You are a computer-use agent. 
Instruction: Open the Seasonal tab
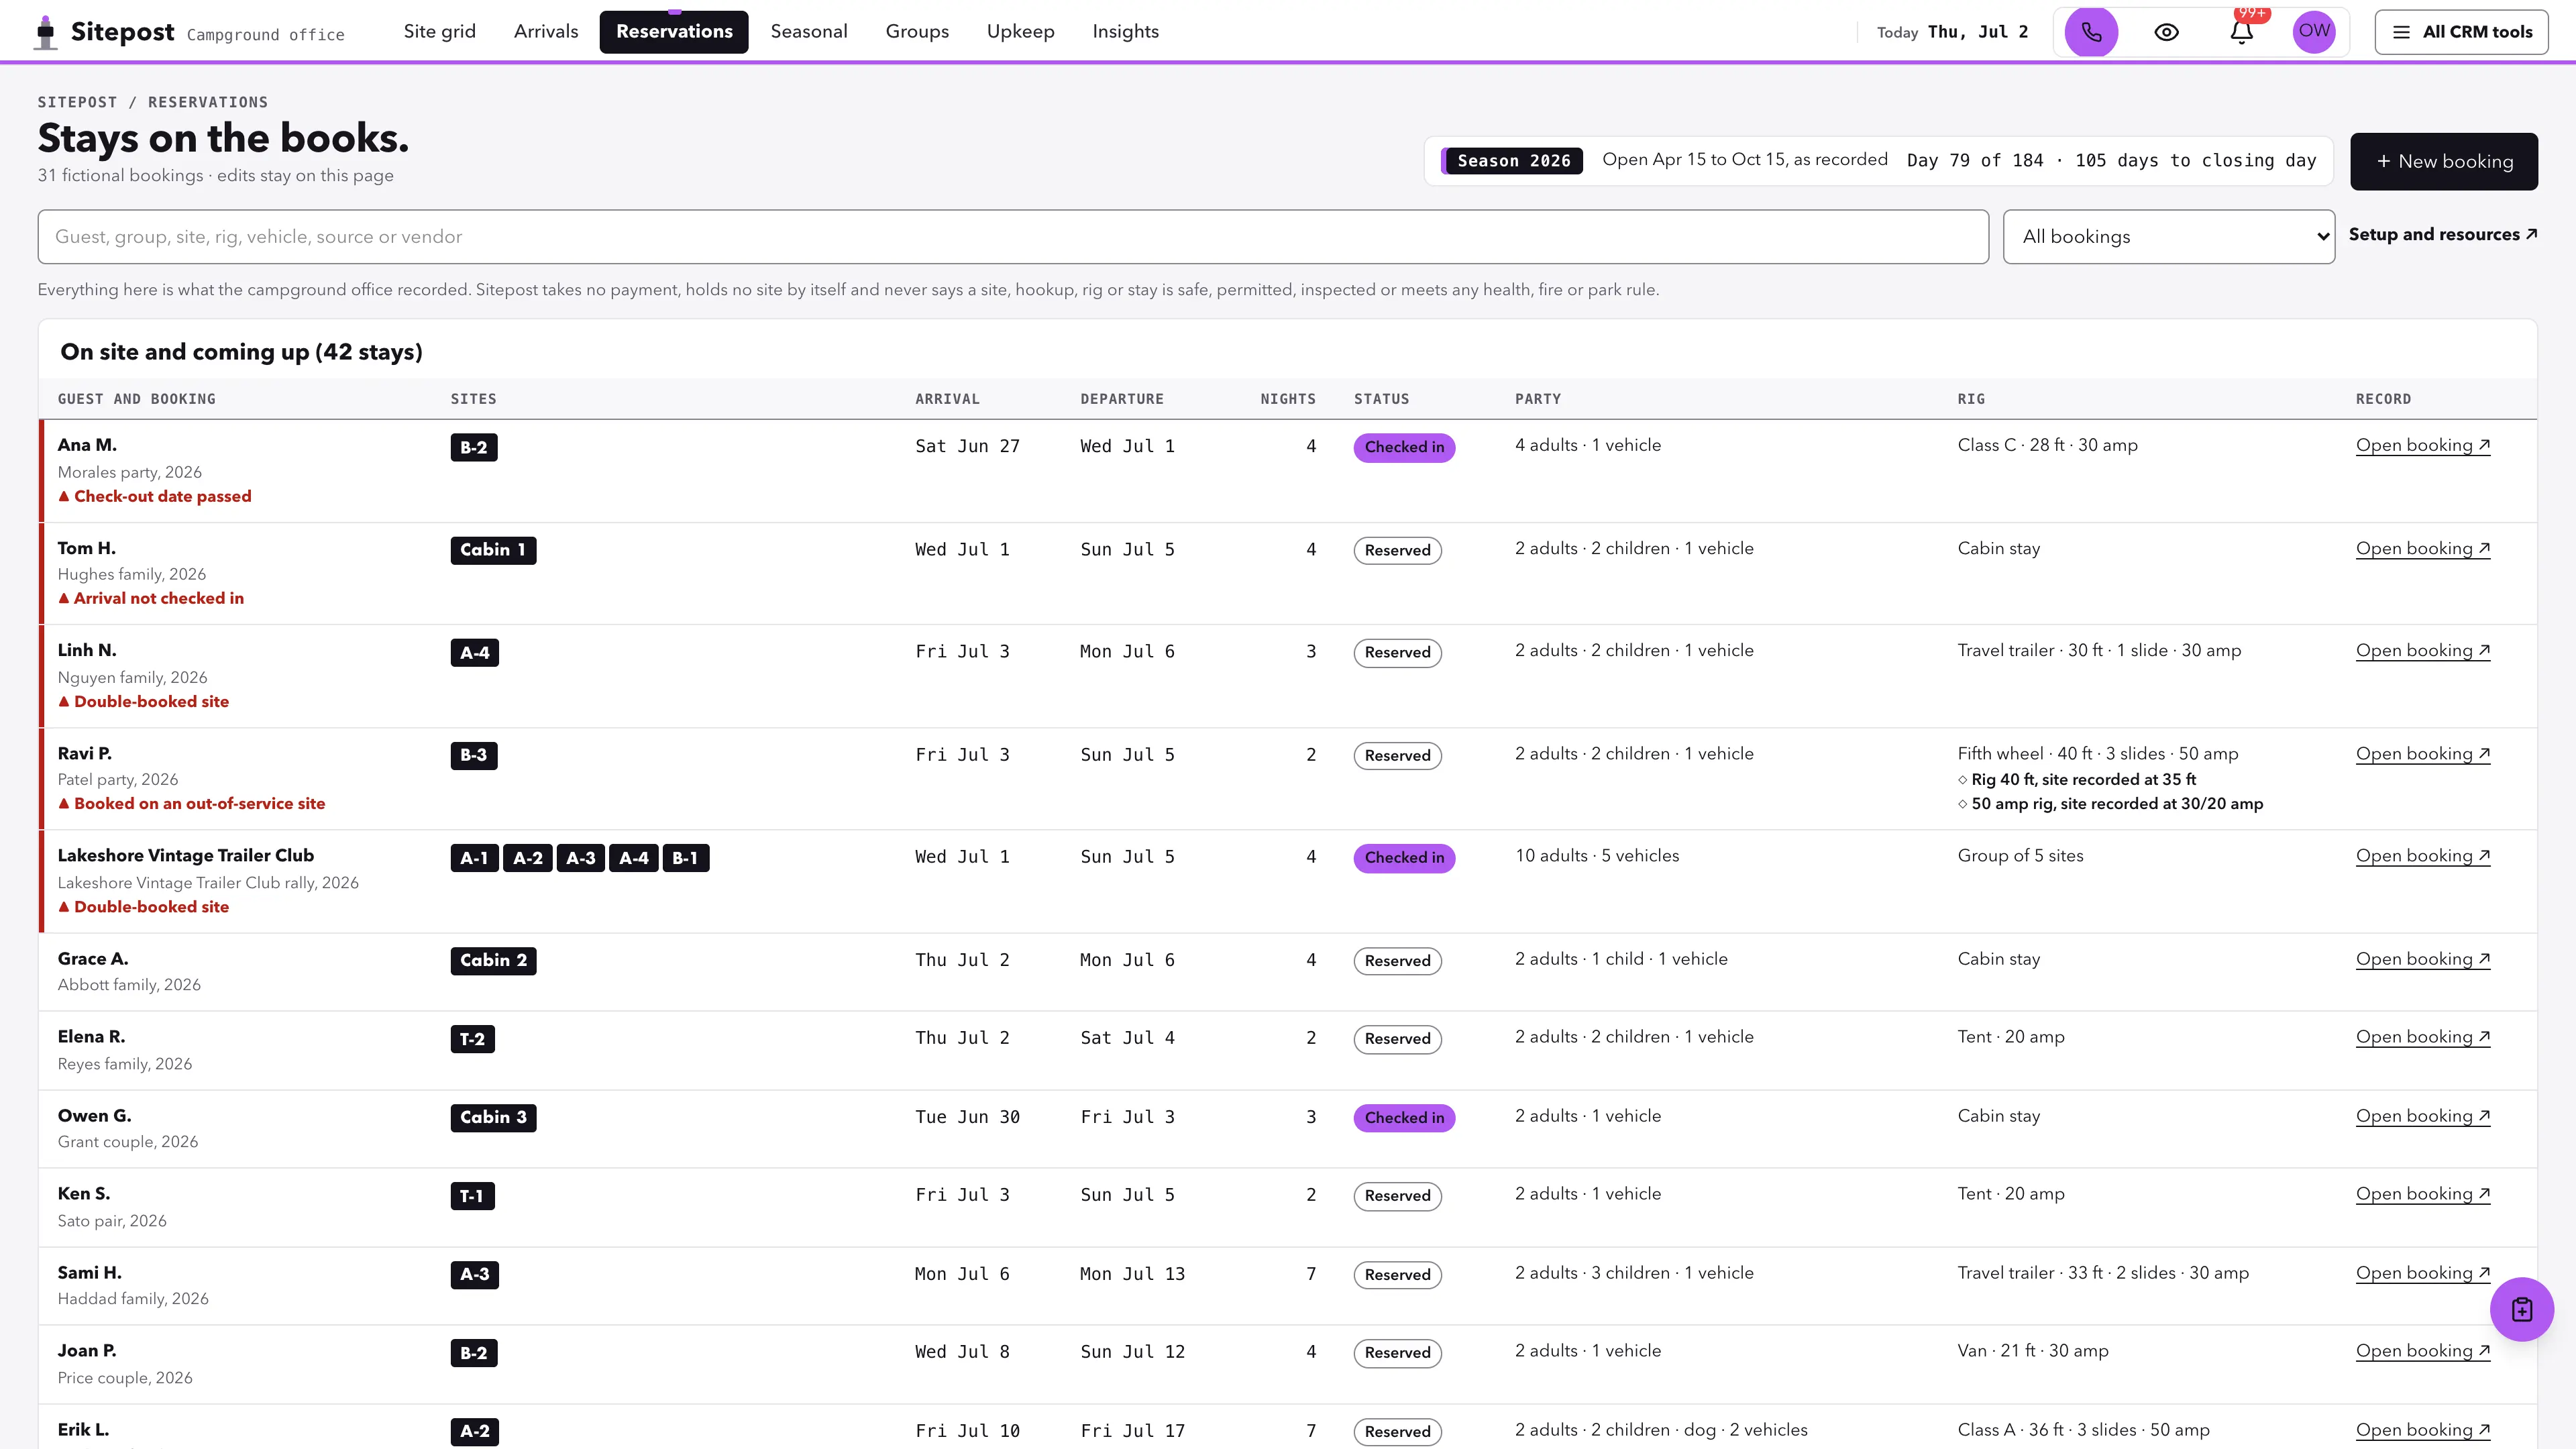[809, 31]
